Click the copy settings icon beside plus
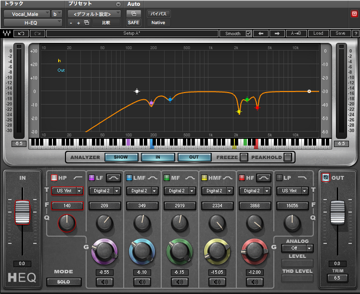Screen dimensions: 360x294 pyautogui.click(x=87, y=23)
